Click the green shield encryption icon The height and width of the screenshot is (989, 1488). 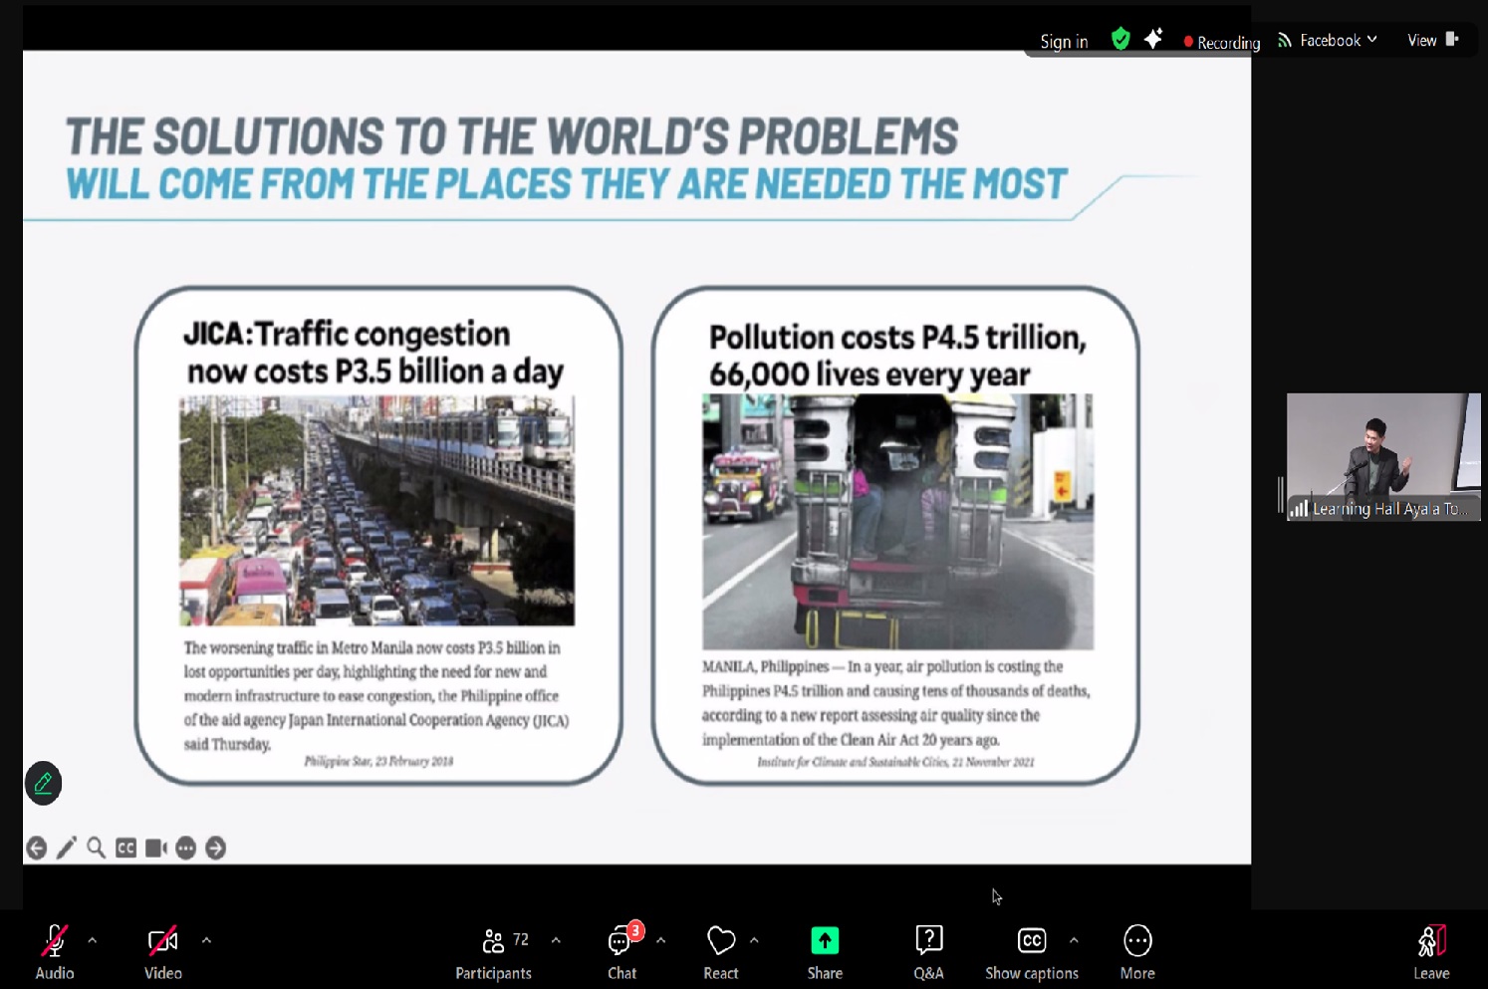point(1120,40)
